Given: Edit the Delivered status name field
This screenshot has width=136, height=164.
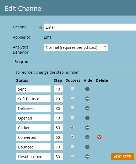Looking at the screenshot, I should tap(33, 108).
